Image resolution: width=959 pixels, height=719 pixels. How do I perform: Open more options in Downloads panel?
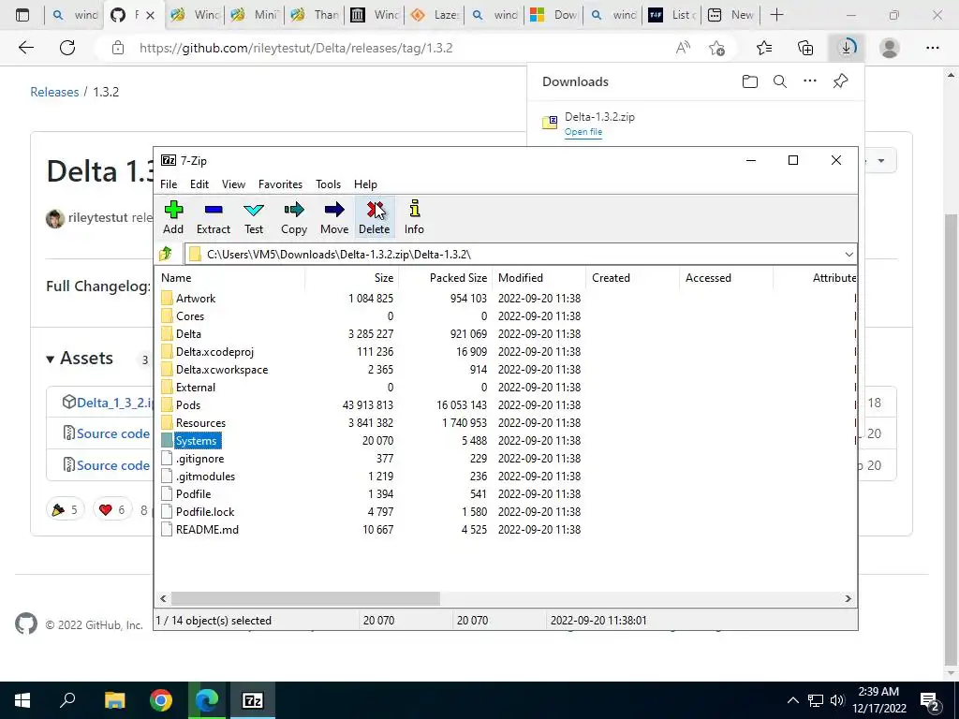[x=810, y=81]
